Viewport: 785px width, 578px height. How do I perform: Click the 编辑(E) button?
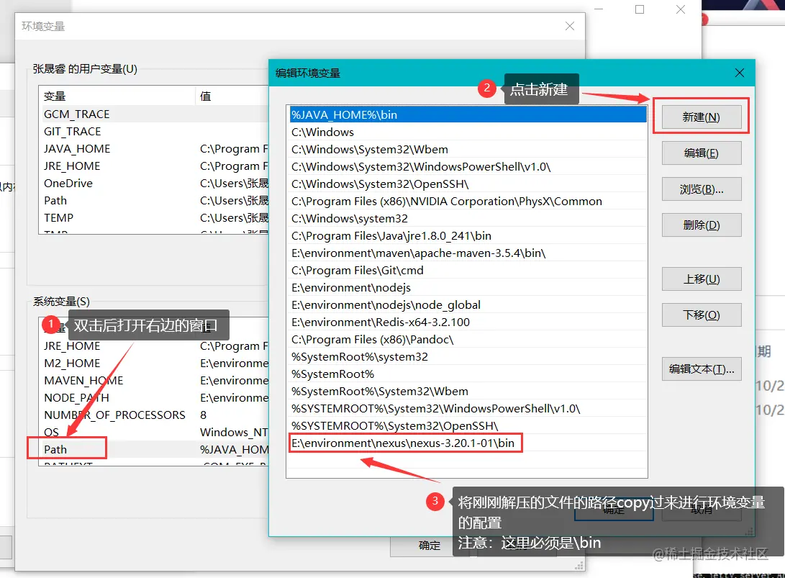tap(701, 153)
